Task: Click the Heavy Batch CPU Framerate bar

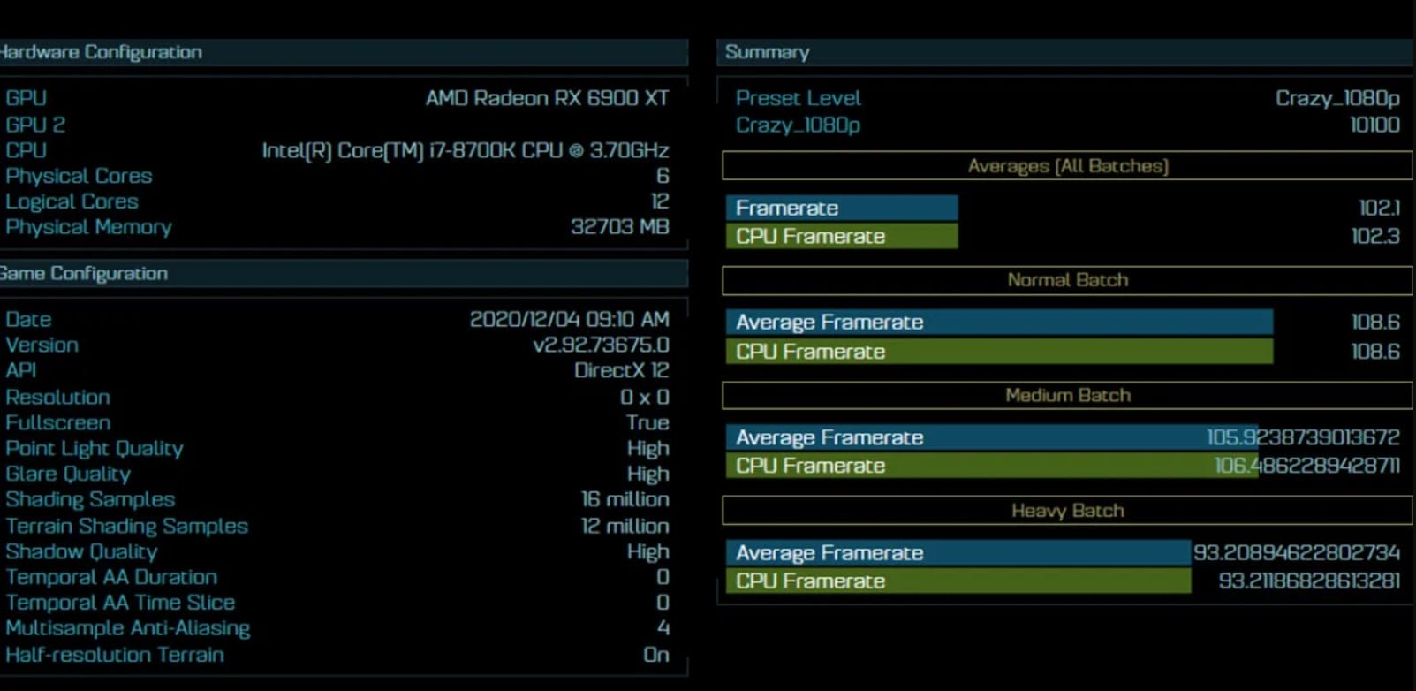Action: pos(958,581)
